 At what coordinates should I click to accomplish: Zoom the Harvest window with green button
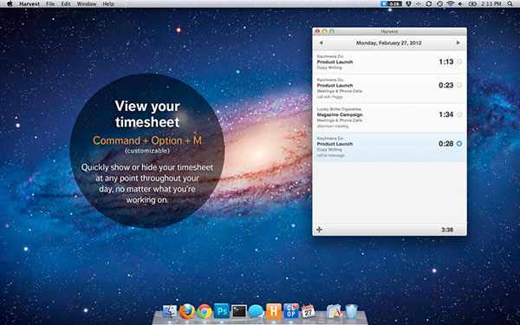(x=332, y=31)
